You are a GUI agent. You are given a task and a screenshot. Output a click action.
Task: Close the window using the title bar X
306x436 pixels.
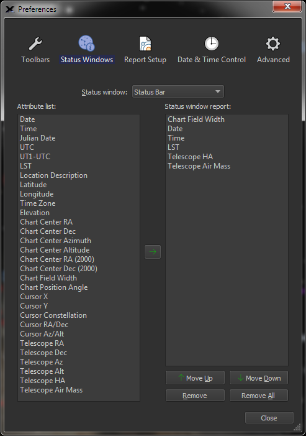(x=287, y=6)
